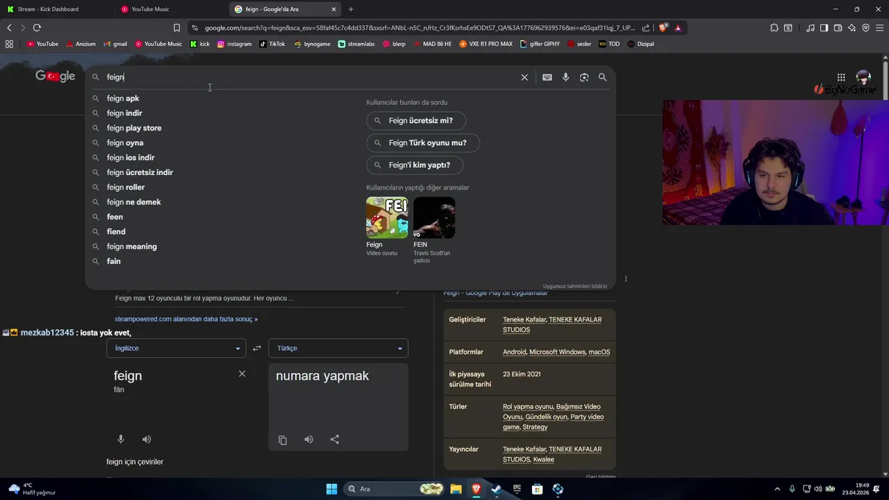Open the bookmarks bar apps grid icon
This screenshot has height=500, width=889.
click(x=9, y=44)
